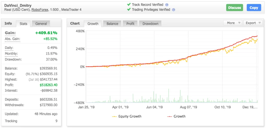
Task: Click the Tracking count 9
Action: pos(56,121)
